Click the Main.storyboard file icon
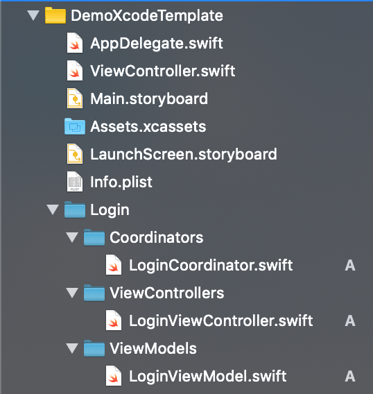This screenshot has width=373, height=394. point(75,98)
